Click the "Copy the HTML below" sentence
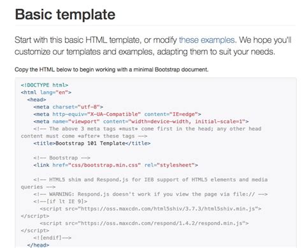The image size is (302, 248). (x=111, y=69)
